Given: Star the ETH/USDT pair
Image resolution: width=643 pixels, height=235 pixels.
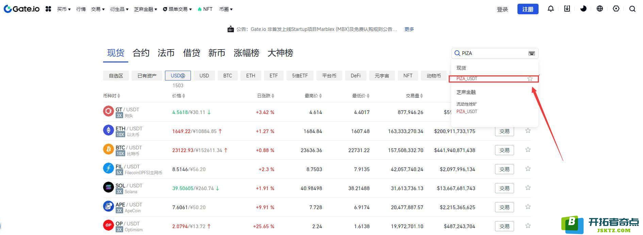Looking at the screenshot, I should 528,131.
